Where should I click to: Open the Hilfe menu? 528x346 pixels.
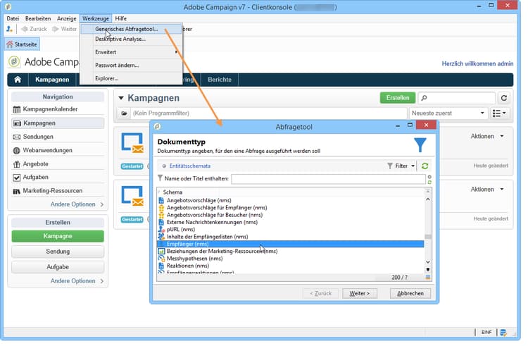pyautogui.click(x=120, y=18)
